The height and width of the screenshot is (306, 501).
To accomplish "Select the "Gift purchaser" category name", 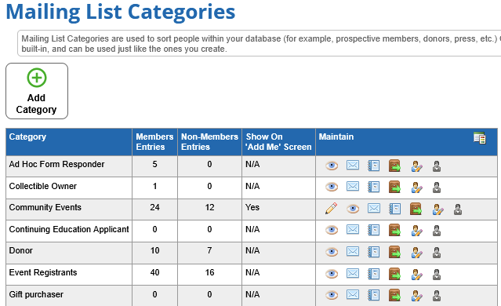I will [x=36, y=294].
